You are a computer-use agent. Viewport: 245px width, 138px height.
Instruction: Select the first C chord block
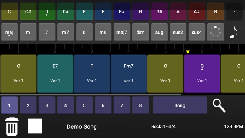[18, 74]
